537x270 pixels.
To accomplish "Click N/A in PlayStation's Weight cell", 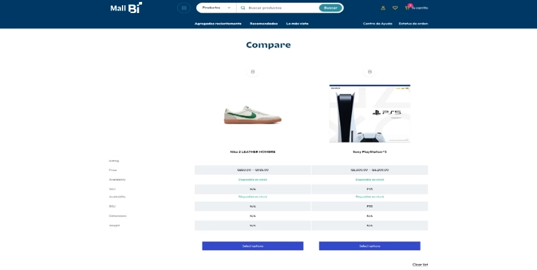I will 370,226.
